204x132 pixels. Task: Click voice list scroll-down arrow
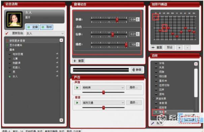61,120
